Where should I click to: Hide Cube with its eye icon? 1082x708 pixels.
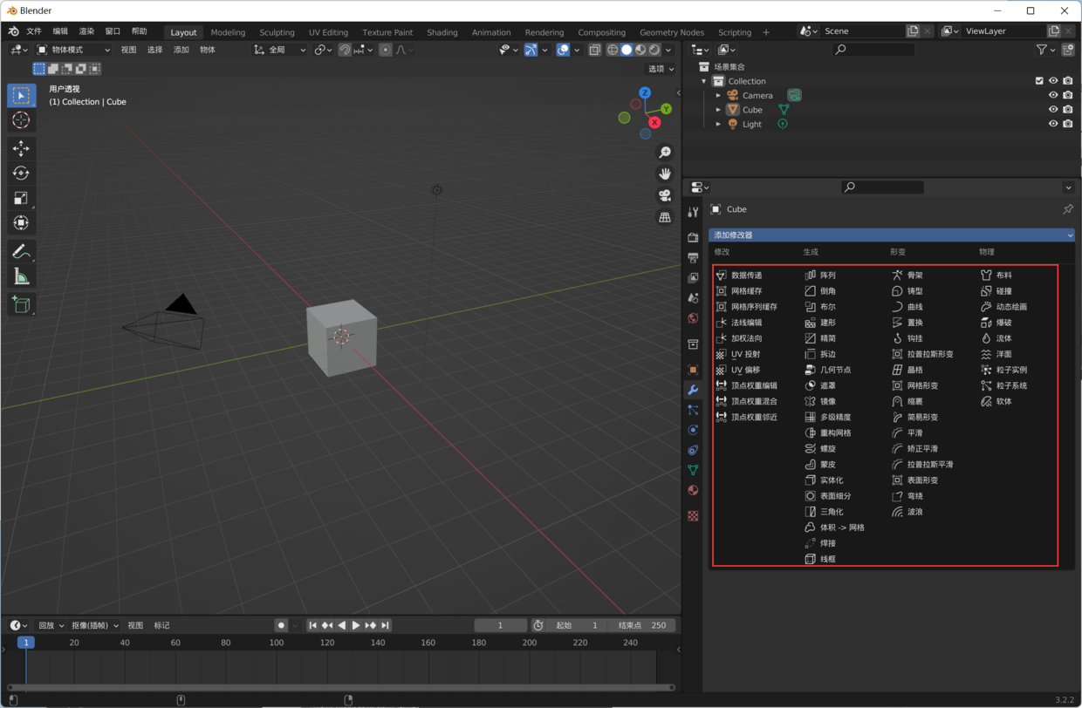pyautogui.click(x=1053, y=110)
